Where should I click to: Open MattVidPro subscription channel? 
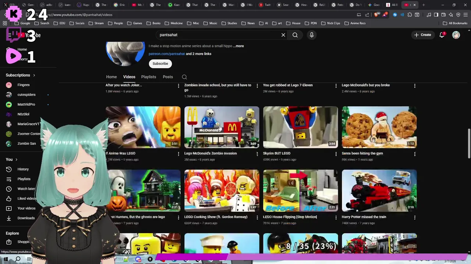(x=26, y=104)
